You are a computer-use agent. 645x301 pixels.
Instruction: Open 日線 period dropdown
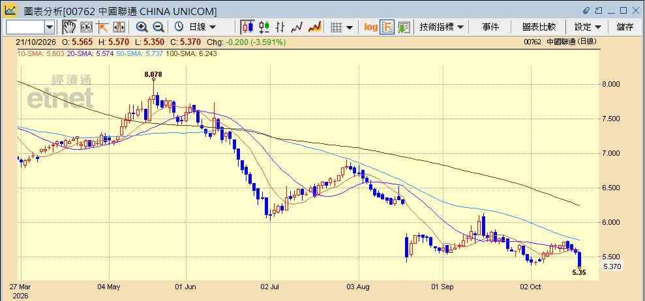pos(202,27)
